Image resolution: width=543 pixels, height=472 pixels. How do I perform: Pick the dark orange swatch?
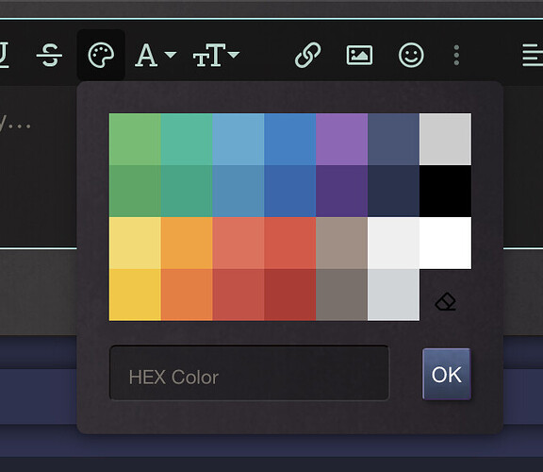coord(187,295)
